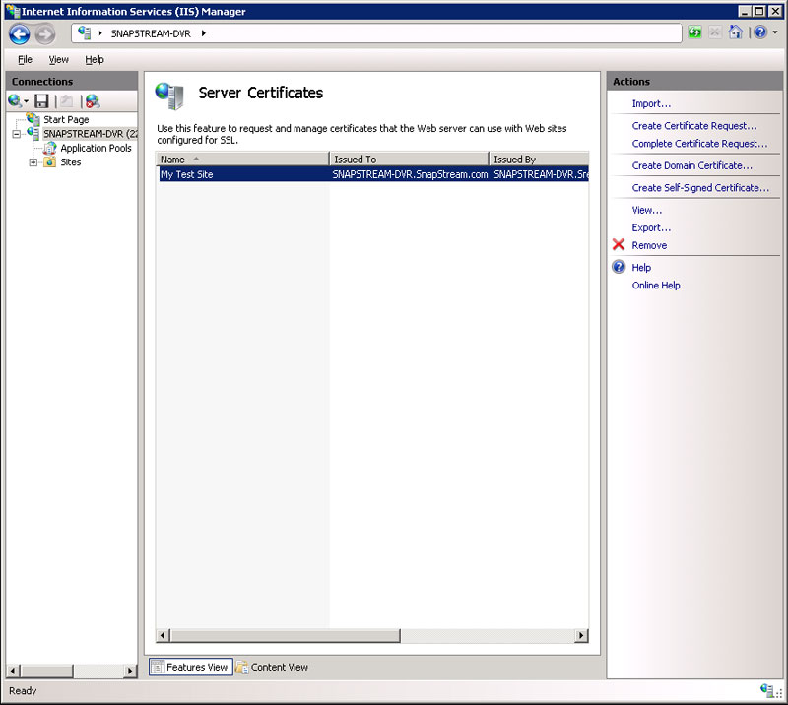Click the Up folder icon in Connections toolbar

click(x=66, y=101)
